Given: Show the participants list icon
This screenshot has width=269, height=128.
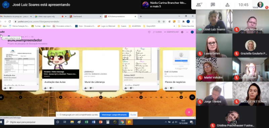Looking at the screenshot, I should point(199,5).
